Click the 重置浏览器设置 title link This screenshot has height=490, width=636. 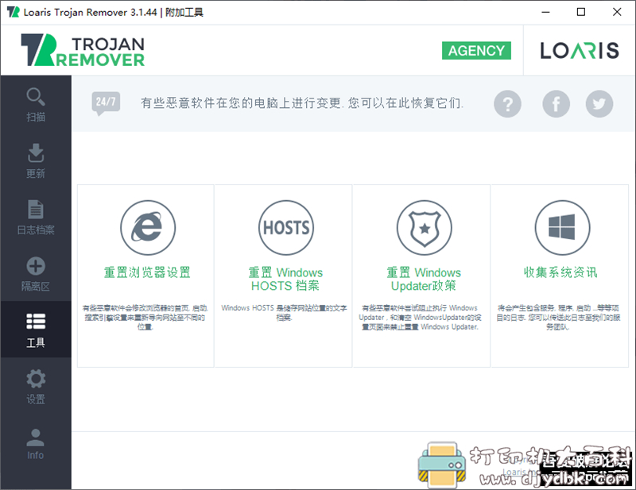(147, 272)
